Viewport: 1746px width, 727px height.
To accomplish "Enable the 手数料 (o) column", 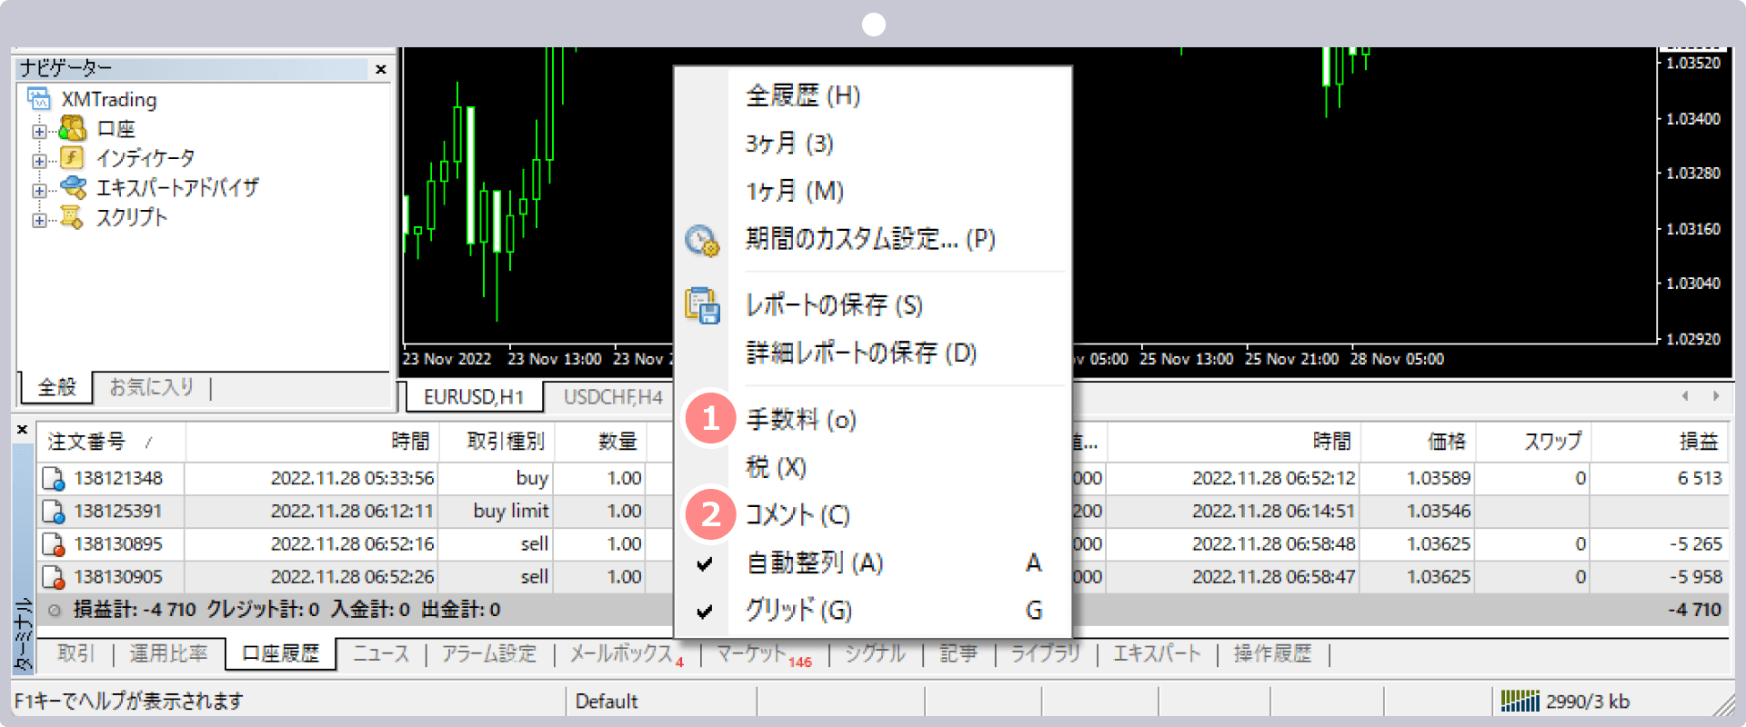I will coord(873,420).
